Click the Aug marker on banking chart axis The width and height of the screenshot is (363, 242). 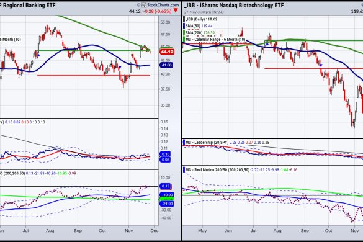(50, 231)
